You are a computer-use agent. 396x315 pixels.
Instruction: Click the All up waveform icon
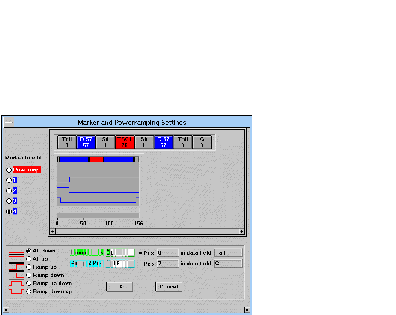(x=17, y=258)
